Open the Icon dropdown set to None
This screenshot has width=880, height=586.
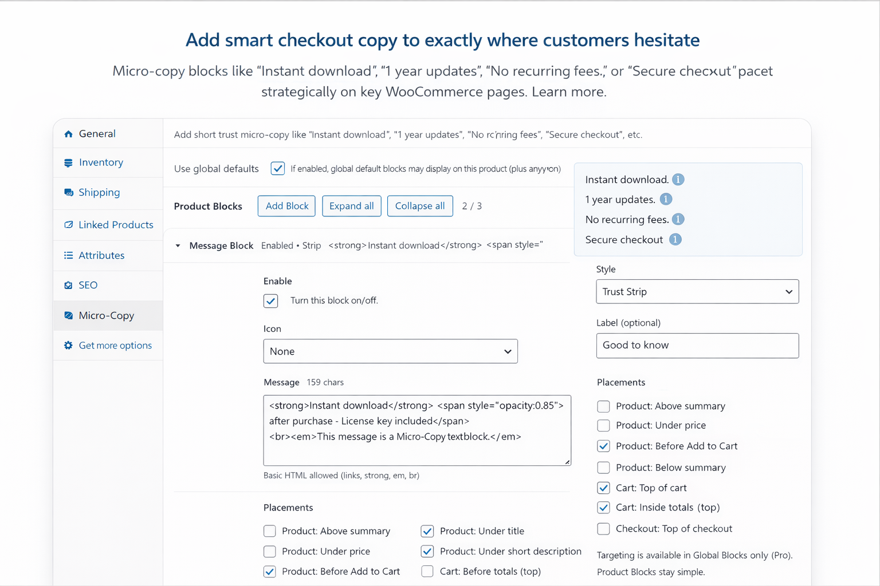tap(390, 351)
